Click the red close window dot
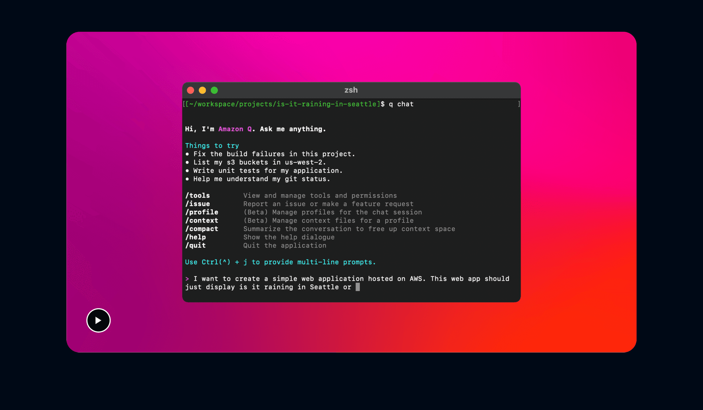The width and height of the screenshot is (703, 410). 190,90
